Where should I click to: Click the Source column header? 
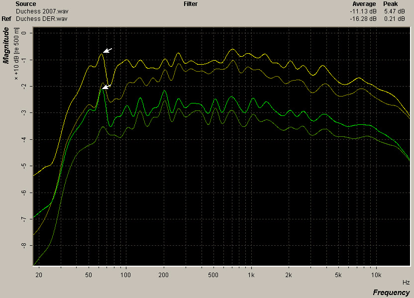click(25, 3)
